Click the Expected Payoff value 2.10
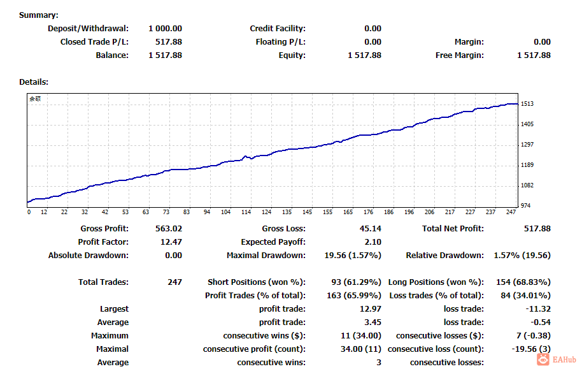Screen dimensions: 582x369 point(373,242)
